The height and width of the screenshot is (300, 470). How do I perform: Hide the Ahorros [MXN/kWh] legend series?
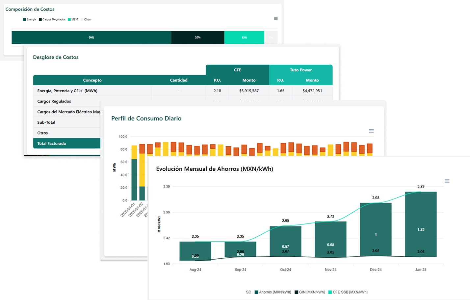[x=273, y=292]
